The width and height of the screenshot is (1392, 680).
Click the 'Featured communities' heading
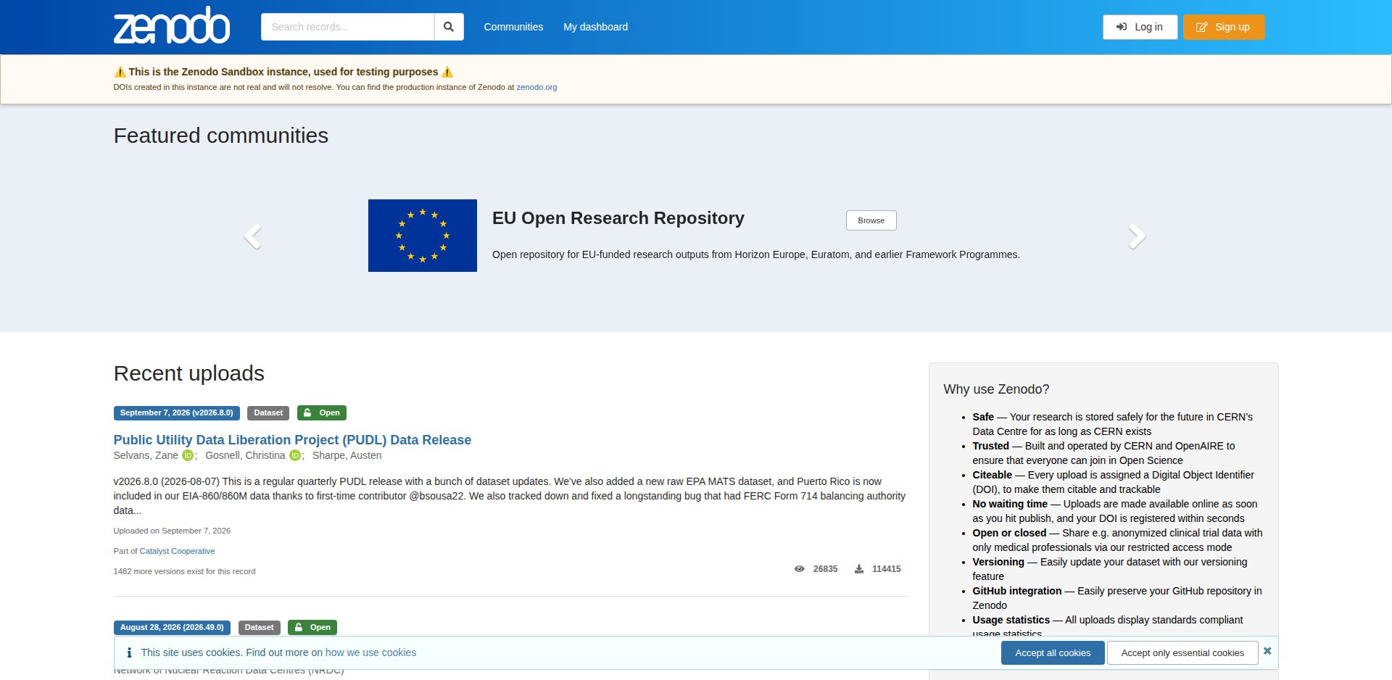click(x=220, y=136)
